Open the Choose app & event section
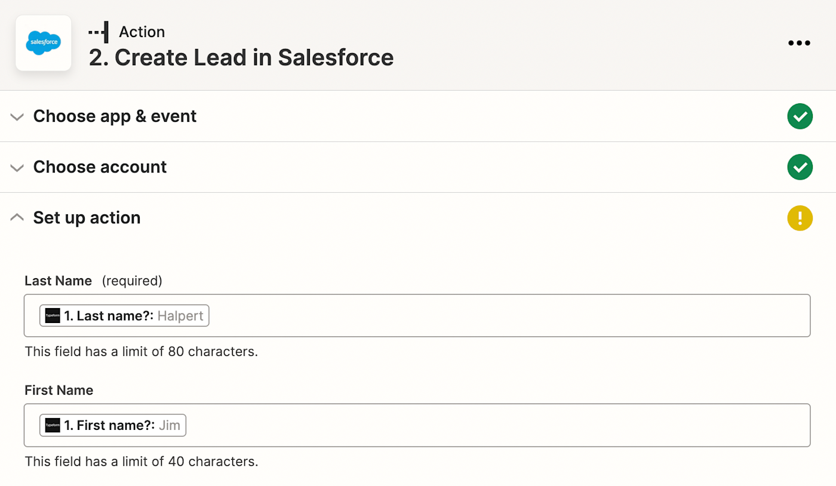The height and width of the screenshot is (486, 836). coord(115,116)
